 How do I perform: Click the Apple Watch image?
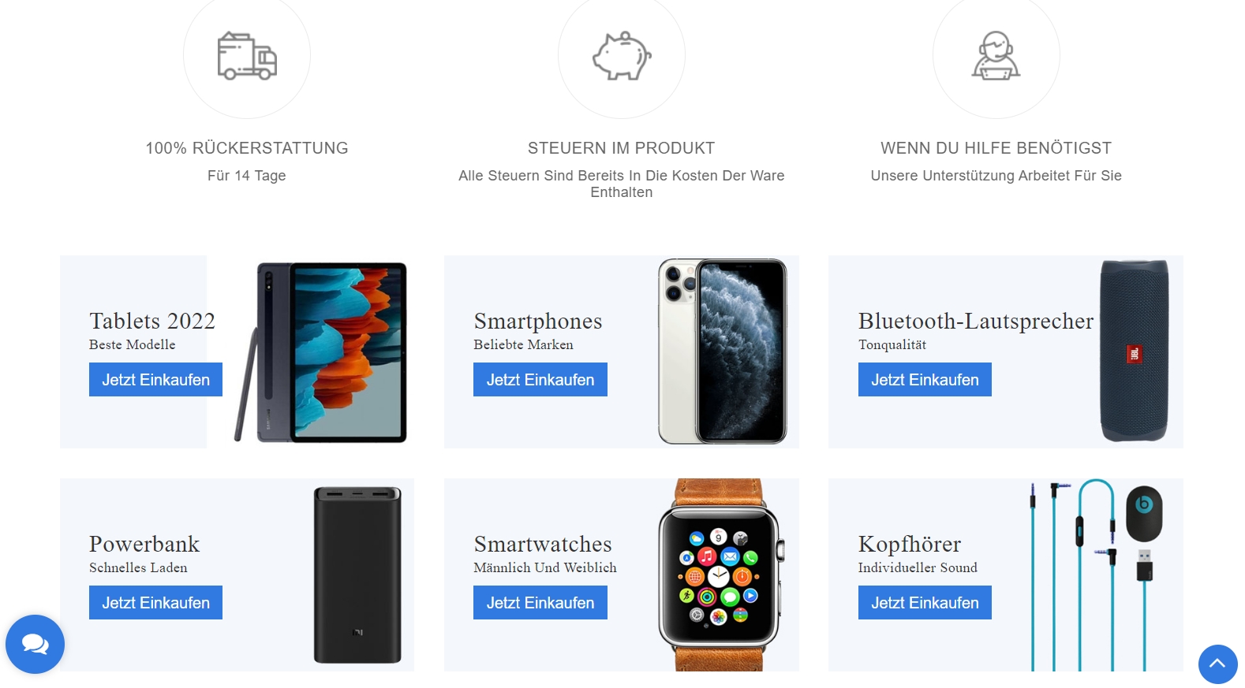[x=720, y=575]
